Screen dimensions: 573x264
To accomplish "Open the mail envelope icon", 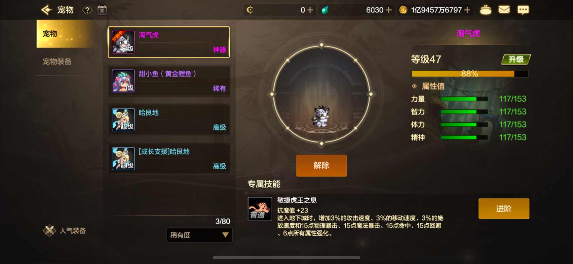I will click(x=504, y=10).
